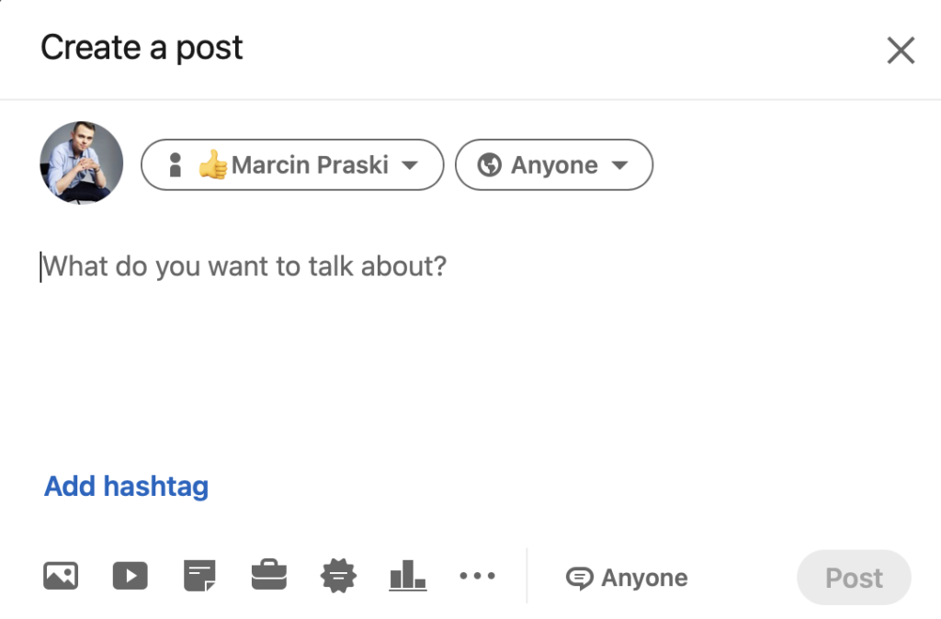Click the briefcase hiring icon
Image resolution: width=941 pixels, height=619 pixels.
pos(269,577)
